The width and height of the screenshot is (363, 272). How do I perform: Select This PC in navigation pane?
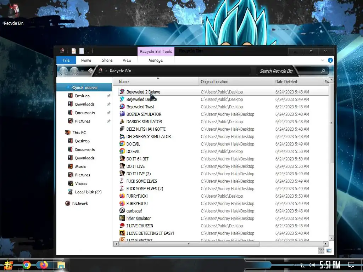79,132
